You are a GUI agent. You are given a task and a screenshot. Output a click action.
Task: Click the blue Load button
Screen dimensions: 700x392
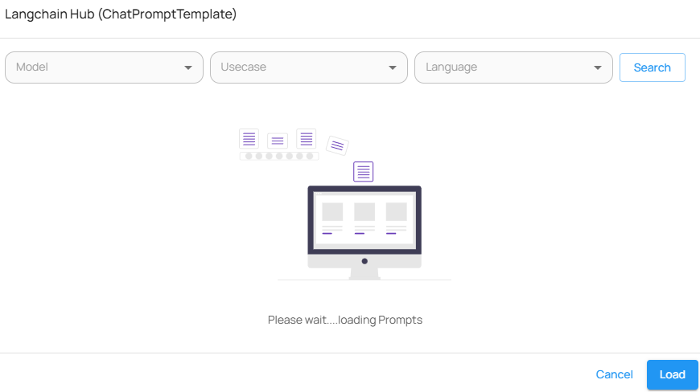(x=672, y=374)
